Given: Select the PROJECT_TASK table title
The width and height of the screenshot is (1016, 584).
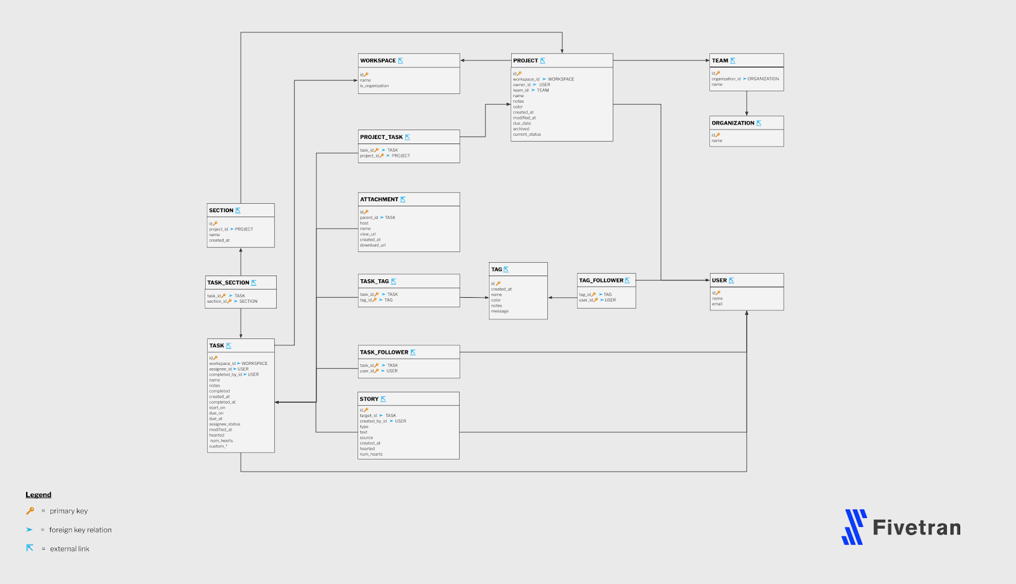Looking at the screenshot, I should click(382, 137).
